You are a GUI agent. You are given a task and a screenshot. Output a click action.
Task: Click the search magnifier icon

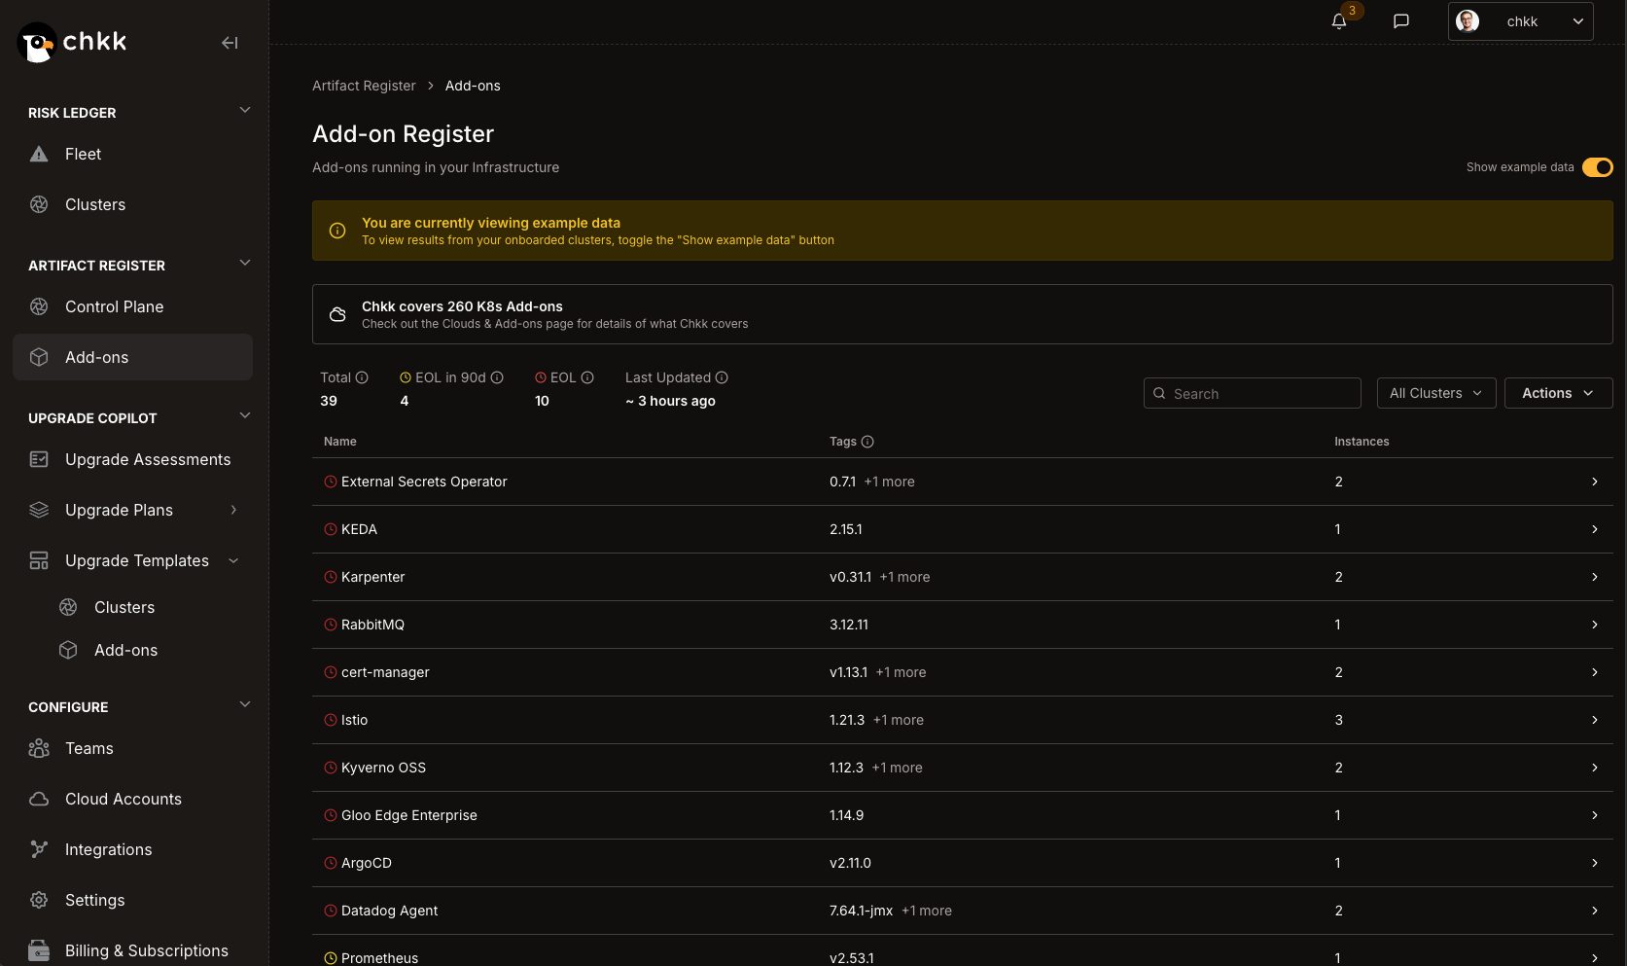1159,394
